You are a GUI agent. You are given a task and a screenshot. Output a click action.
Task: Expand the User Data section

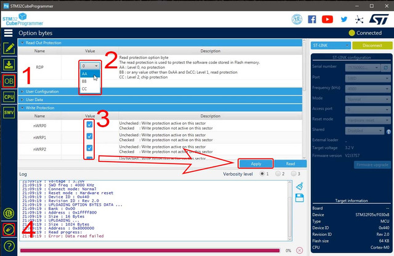pos(160,99)
